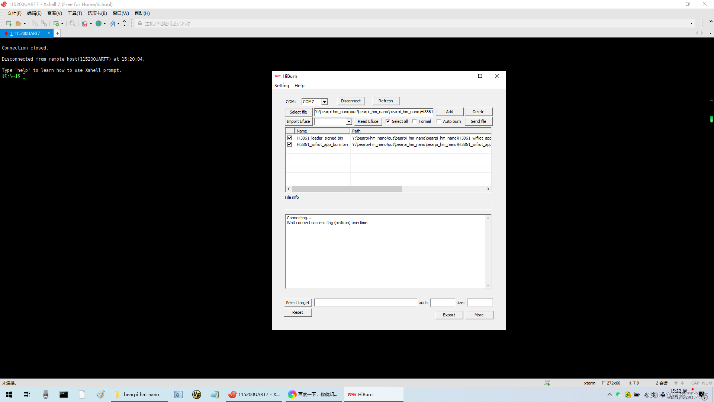Toggle the Select all checkbox
The image size is (714, 402).
[388, 121]
